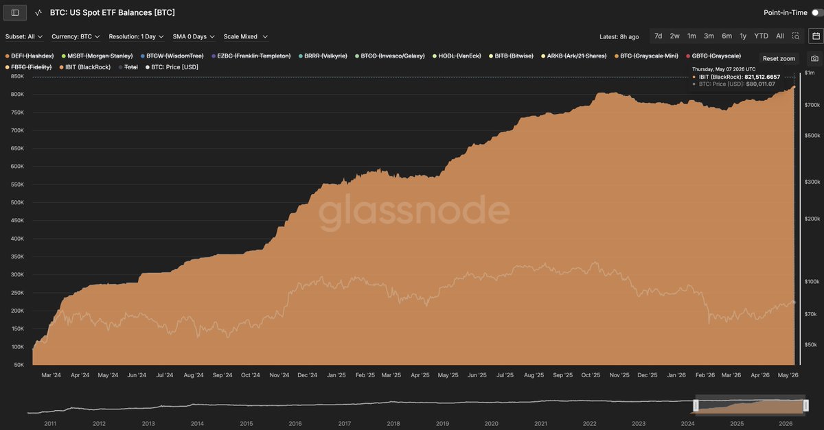Click the chart title BTC: US Spot ETF Balances
Screen dimensions: 824x430
point(113,12)
